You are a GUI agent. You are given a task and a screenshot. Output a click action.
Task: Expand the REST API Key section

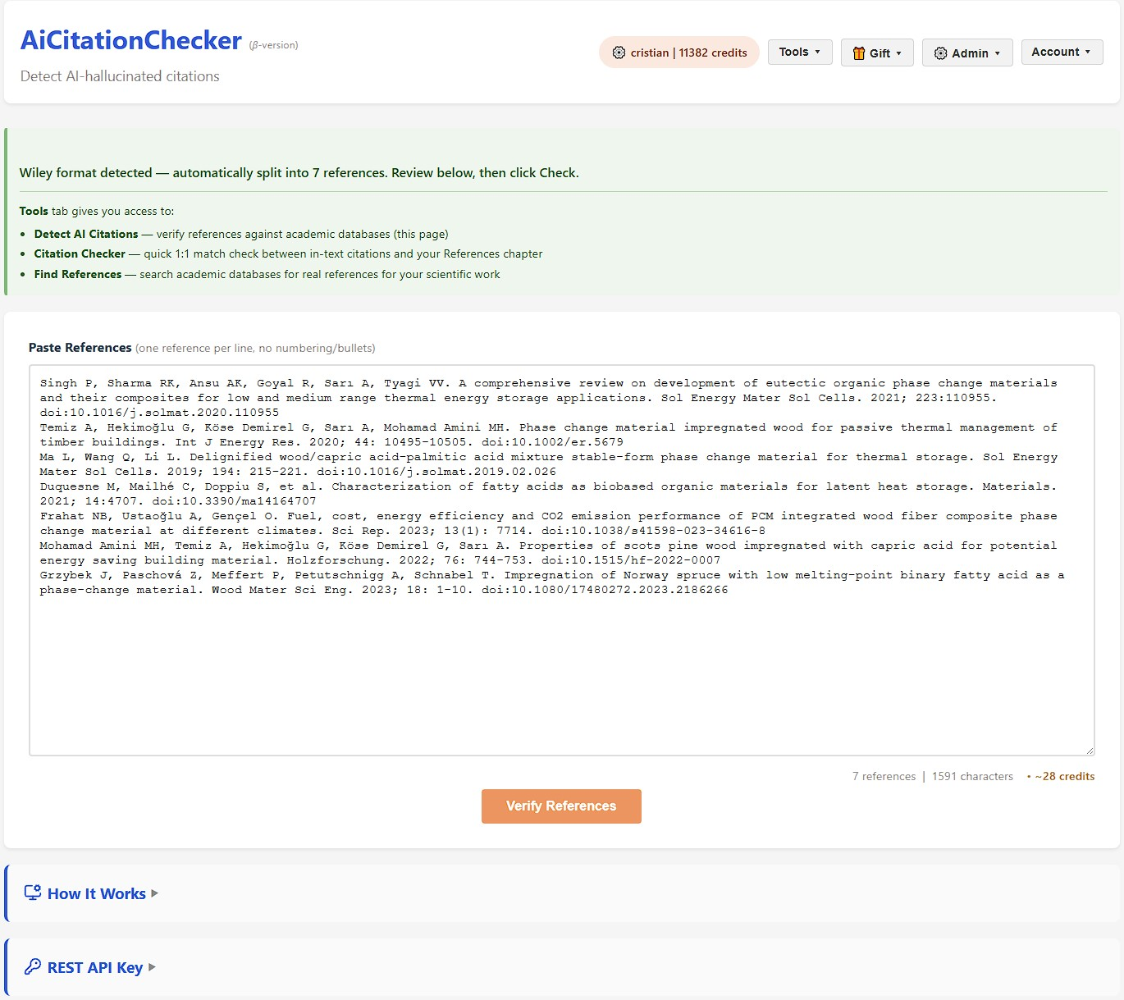(95, 966)
